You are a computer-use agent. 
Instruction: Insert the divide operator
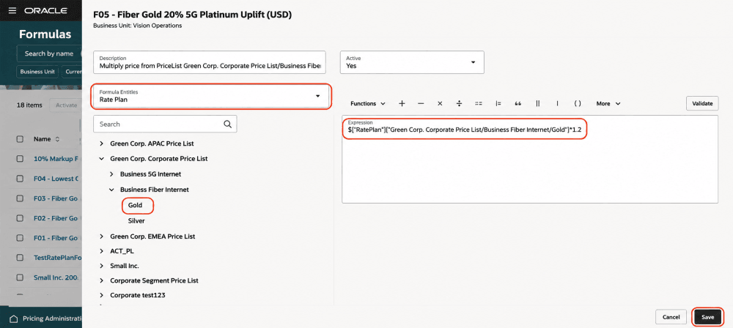click(x=459, y=104)
